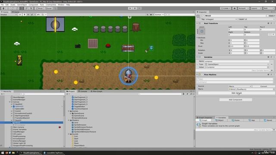Toggle the WinUI active checkbox
This screenshot has width=276, height=155.
tap(203, 16)
